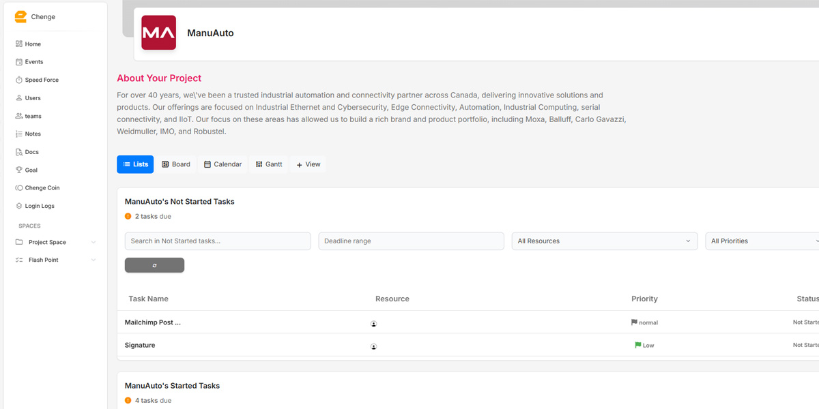
Task: Switch to the Calendar view tab
Action: (x=222, y=164)
